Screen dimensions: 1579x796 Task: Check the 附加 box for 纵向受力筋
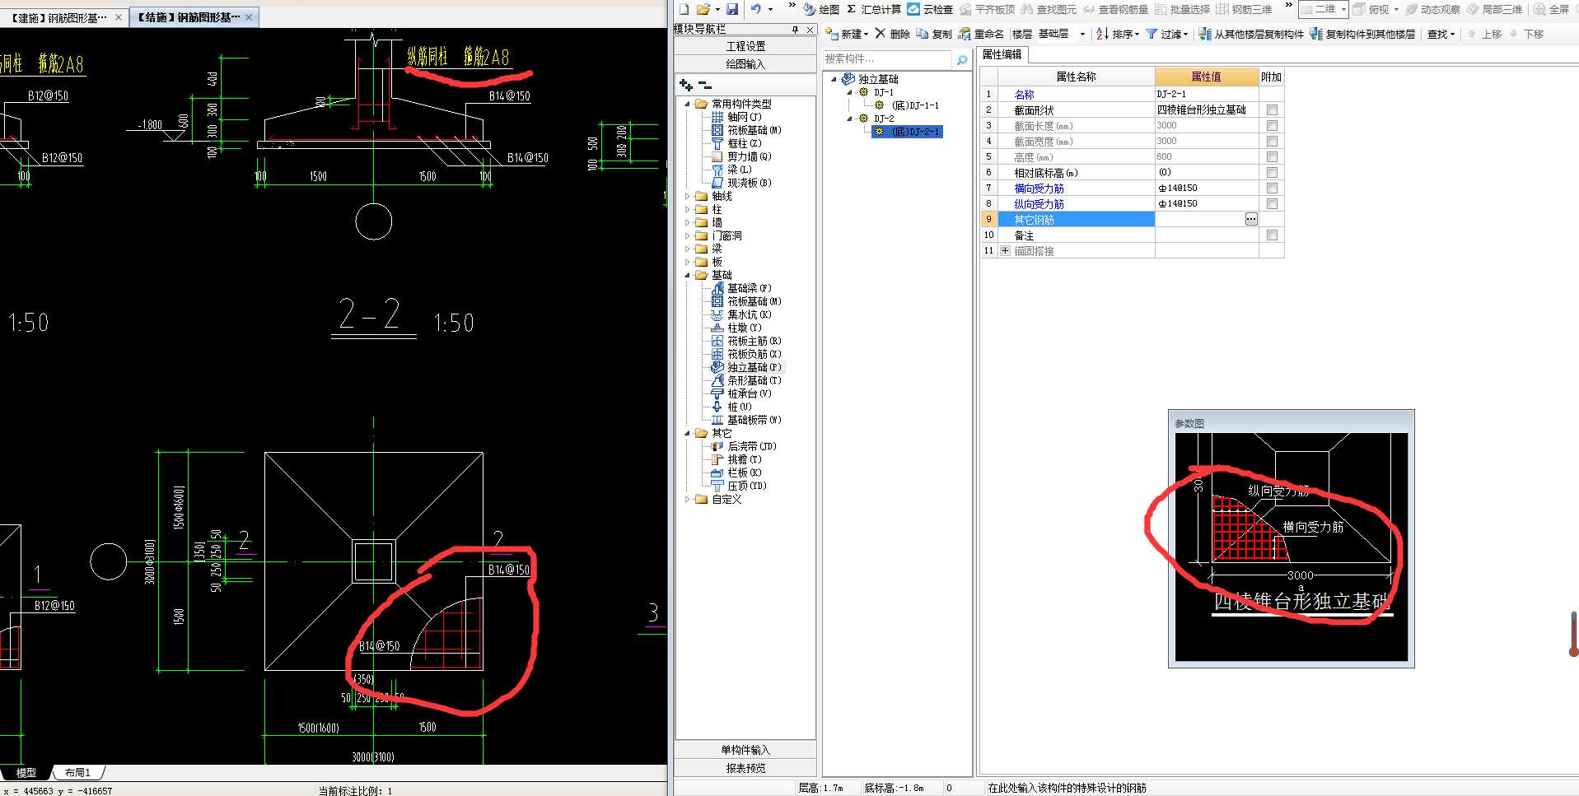1272,203
